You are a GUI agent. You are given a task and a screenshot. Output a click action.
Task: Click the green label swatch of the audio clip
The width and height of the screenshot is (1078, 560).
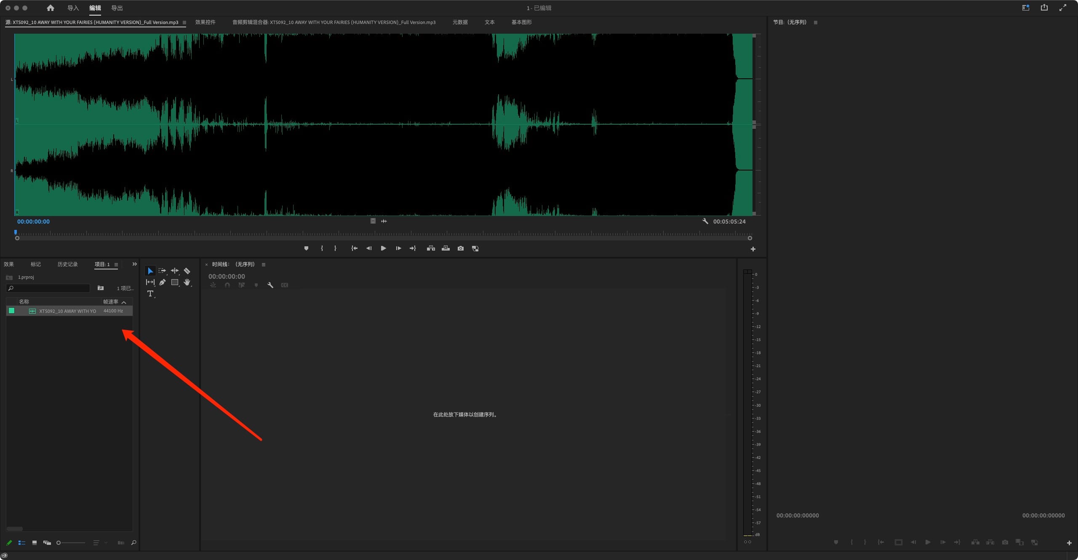tap(12, 311)
